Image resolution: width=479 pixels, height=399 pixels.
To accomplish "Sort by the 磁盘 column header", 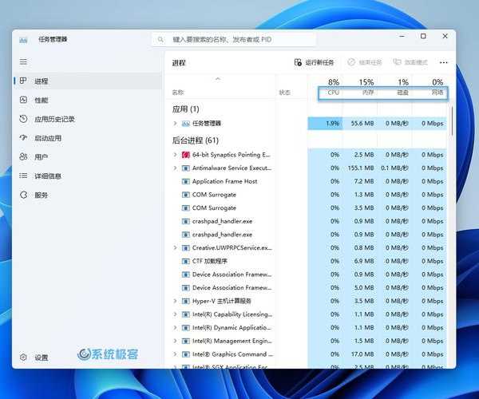I will pos(402,93).
